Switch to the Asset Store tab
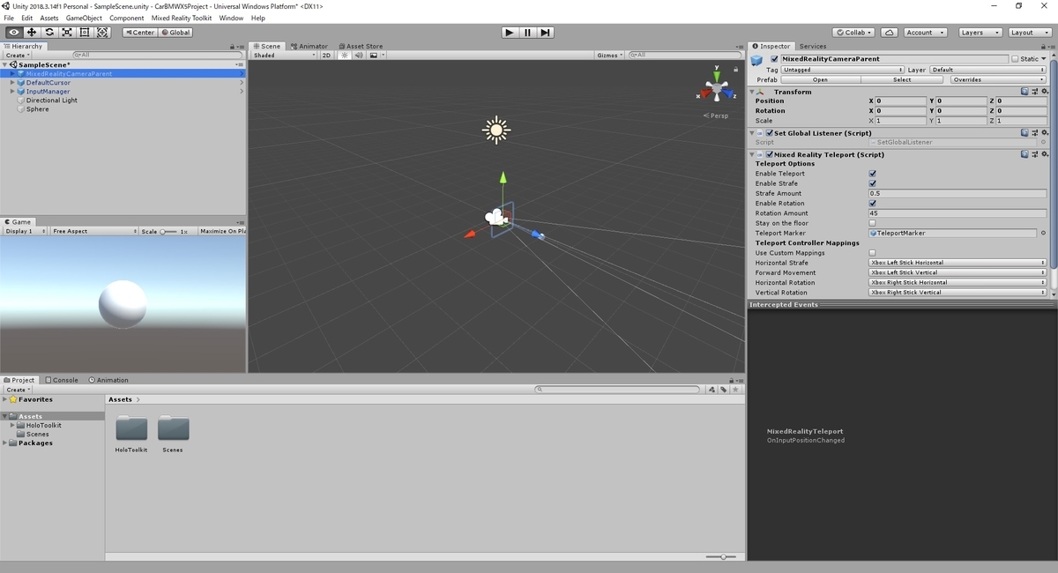Viewport: 1058px width, 573px height. [x=361, y=46]
